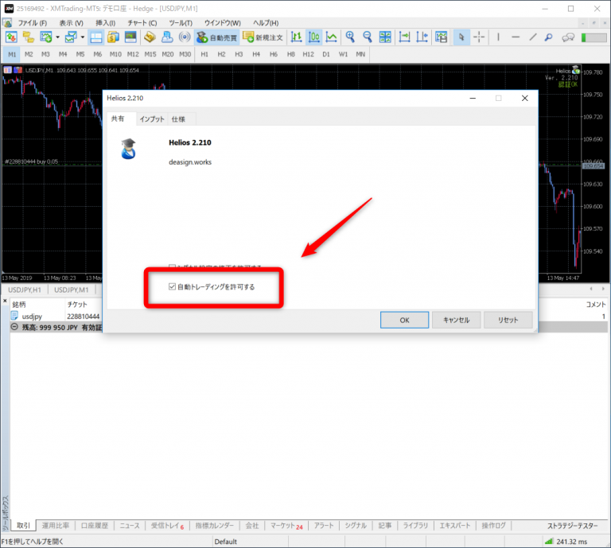Toggle the partially hidden checkbox above auto-trading
The width and height of the screenshot is (611, 548).
(173, 267)
